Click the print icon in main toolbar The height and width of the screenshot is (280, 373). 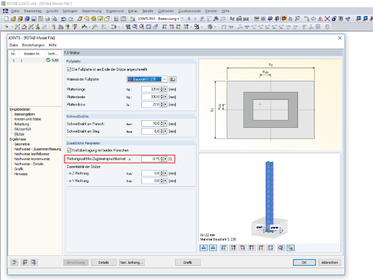click(48, 19)
